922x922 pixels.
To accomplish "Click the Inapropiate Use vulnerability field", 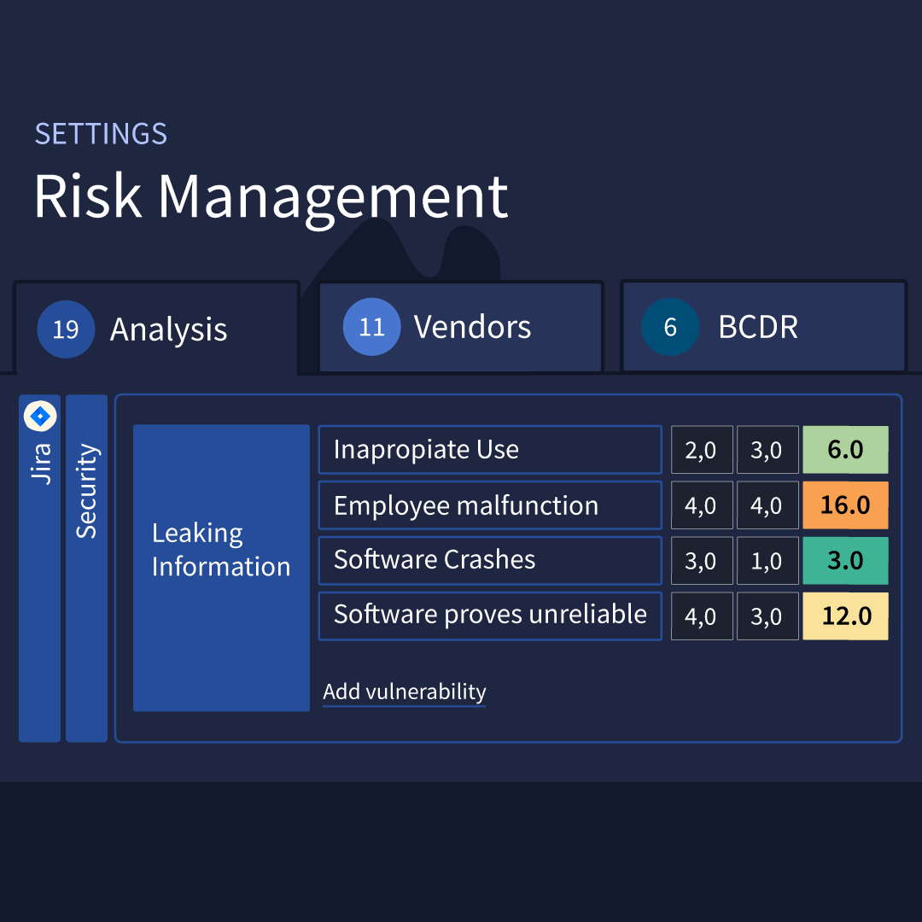I will (x=490, y=450).
